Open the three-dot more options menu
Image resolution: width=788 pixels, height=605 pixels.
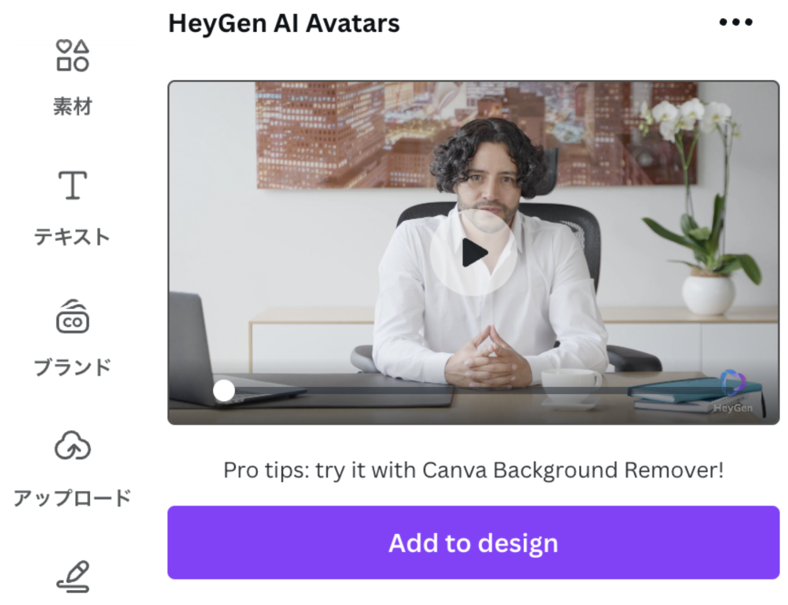(x=736, y=22)
